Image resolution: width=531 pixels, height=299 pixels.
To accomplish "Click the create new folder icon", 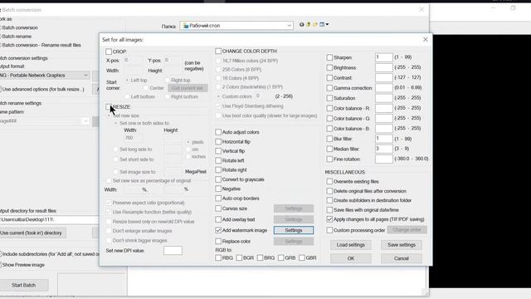I will click(x=315, y=24).
